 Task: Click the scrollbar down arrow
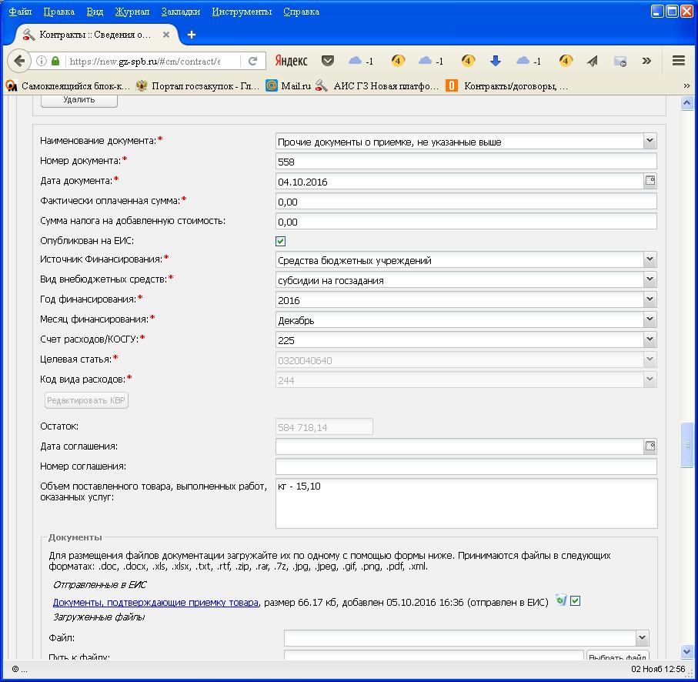[687, 651]
